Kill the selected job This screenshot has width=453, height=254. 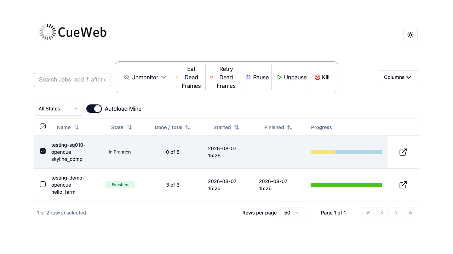(322, 77)
